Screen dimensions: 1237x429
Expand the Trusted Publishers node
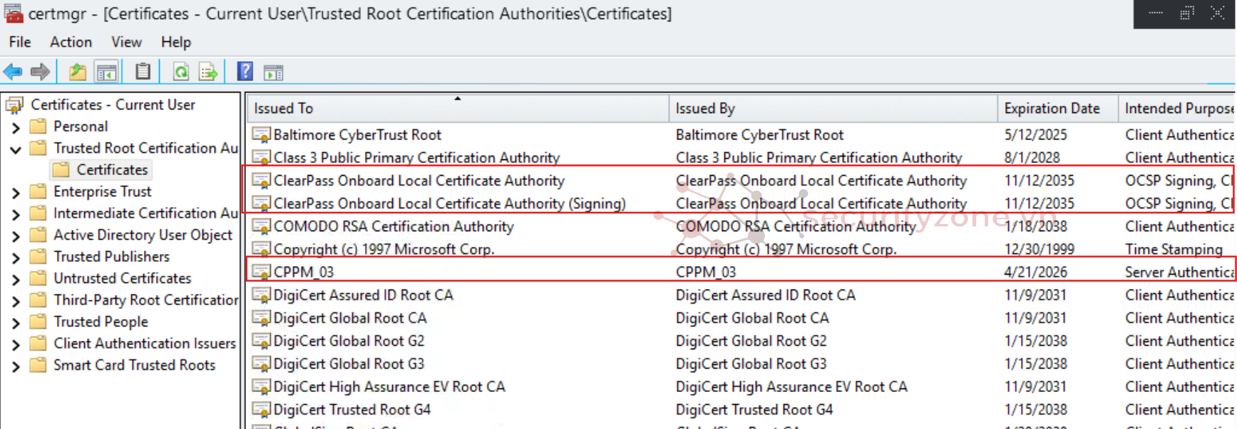[x=16, y=258]
